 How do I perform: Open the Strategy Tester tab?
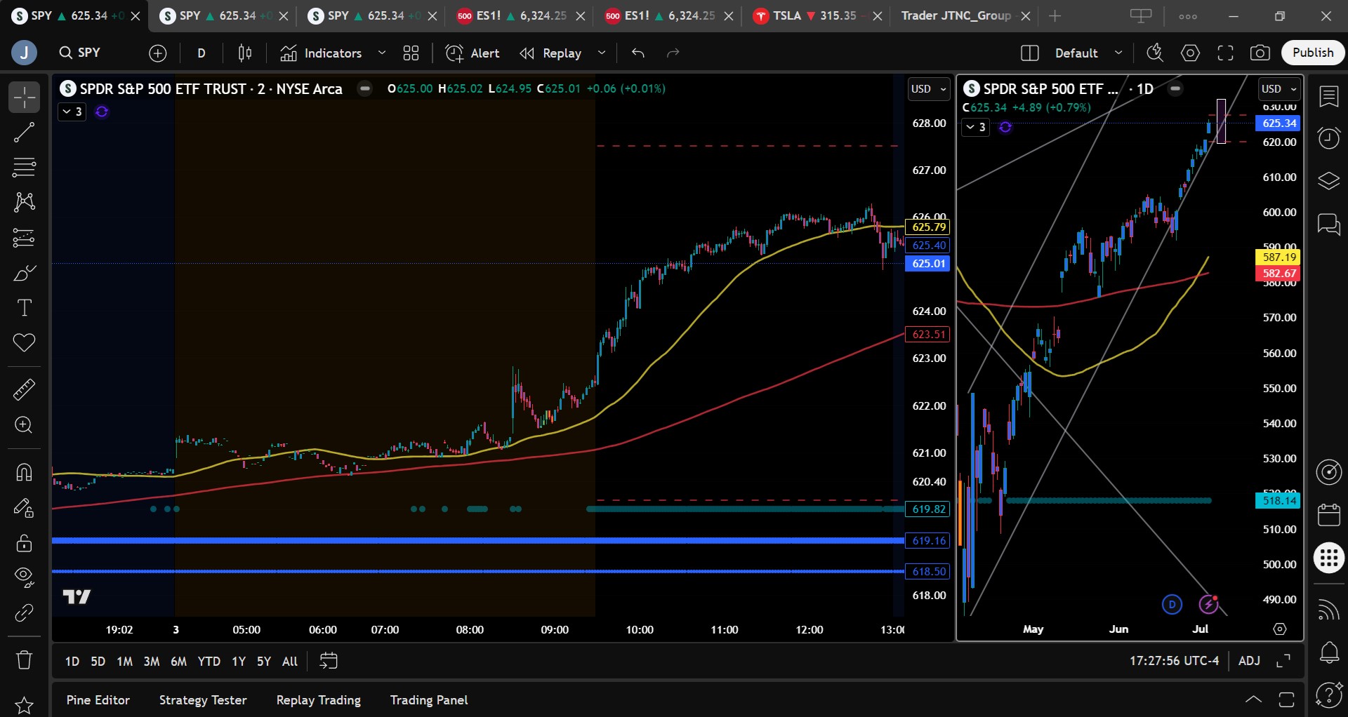click(203, 700)
